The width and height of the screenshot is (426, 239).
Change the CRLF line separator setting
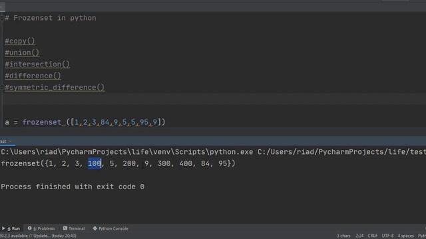[373, 236]
